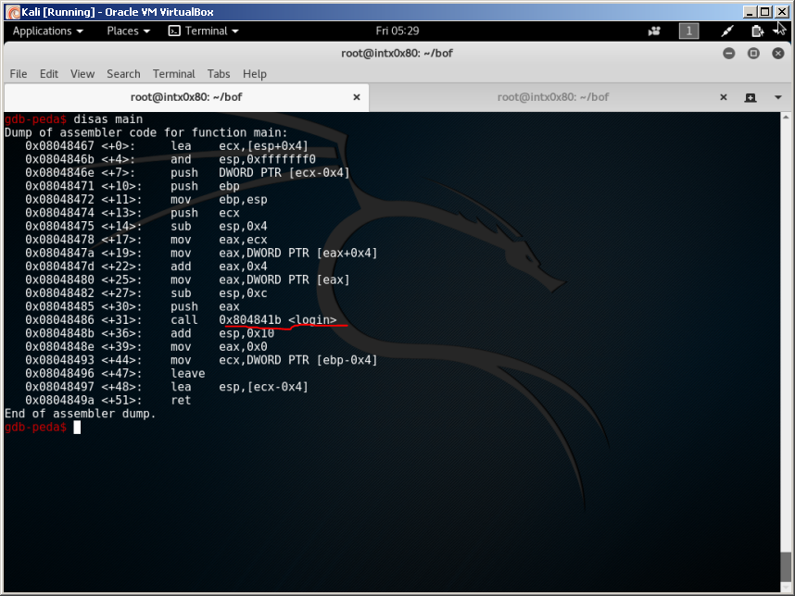
Task: Click the clipboard icon in the system tray
Action: coord(756,31)
